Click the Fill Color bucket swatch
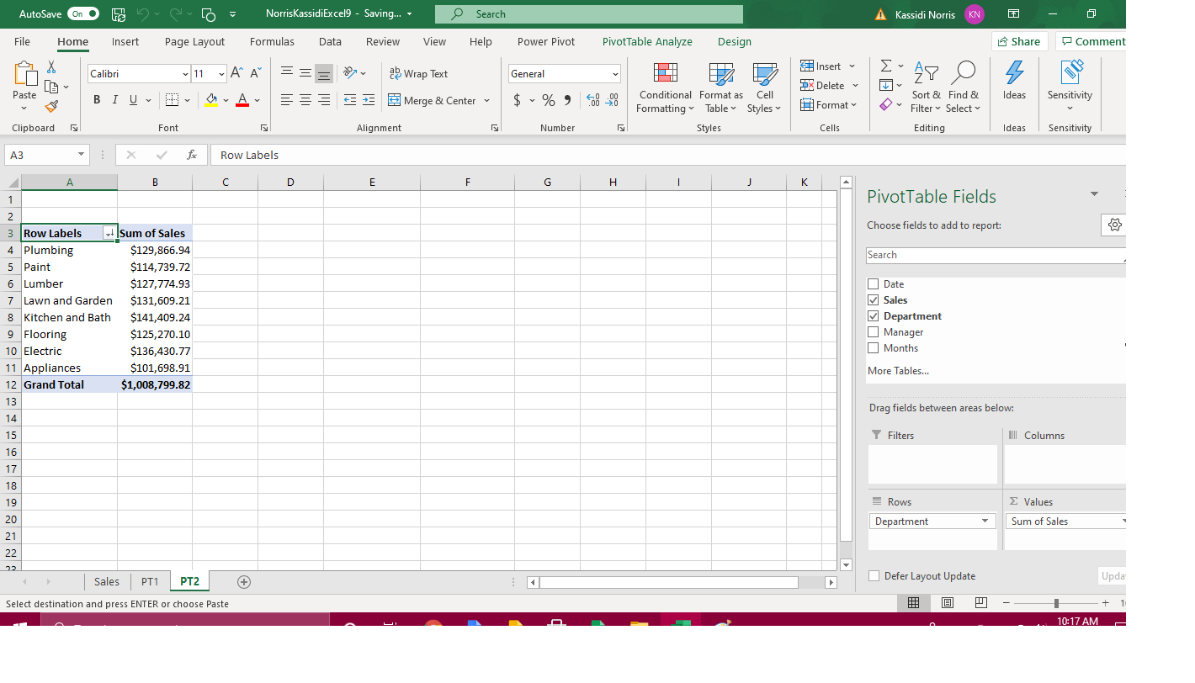The image size is (1195, 683). coord(211,101)
